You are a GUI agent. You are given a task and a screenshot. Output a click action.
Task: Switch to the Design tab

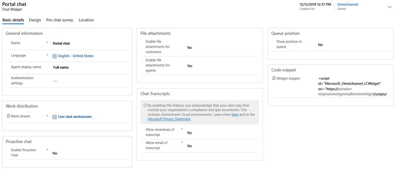point(35,20)
